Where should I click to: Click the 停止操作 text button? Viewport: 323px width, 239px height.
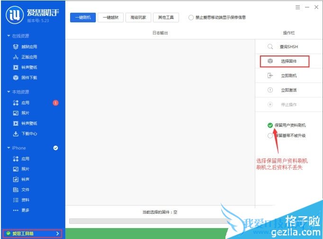289,104
